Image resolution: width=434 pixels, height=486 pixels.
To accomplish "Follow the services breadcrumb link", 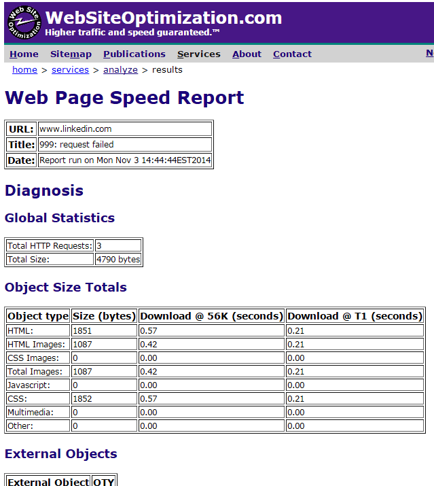I will (x=70, y=70).
